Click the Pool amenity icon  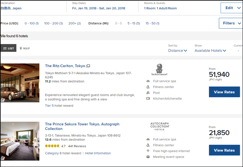point(148,93)
